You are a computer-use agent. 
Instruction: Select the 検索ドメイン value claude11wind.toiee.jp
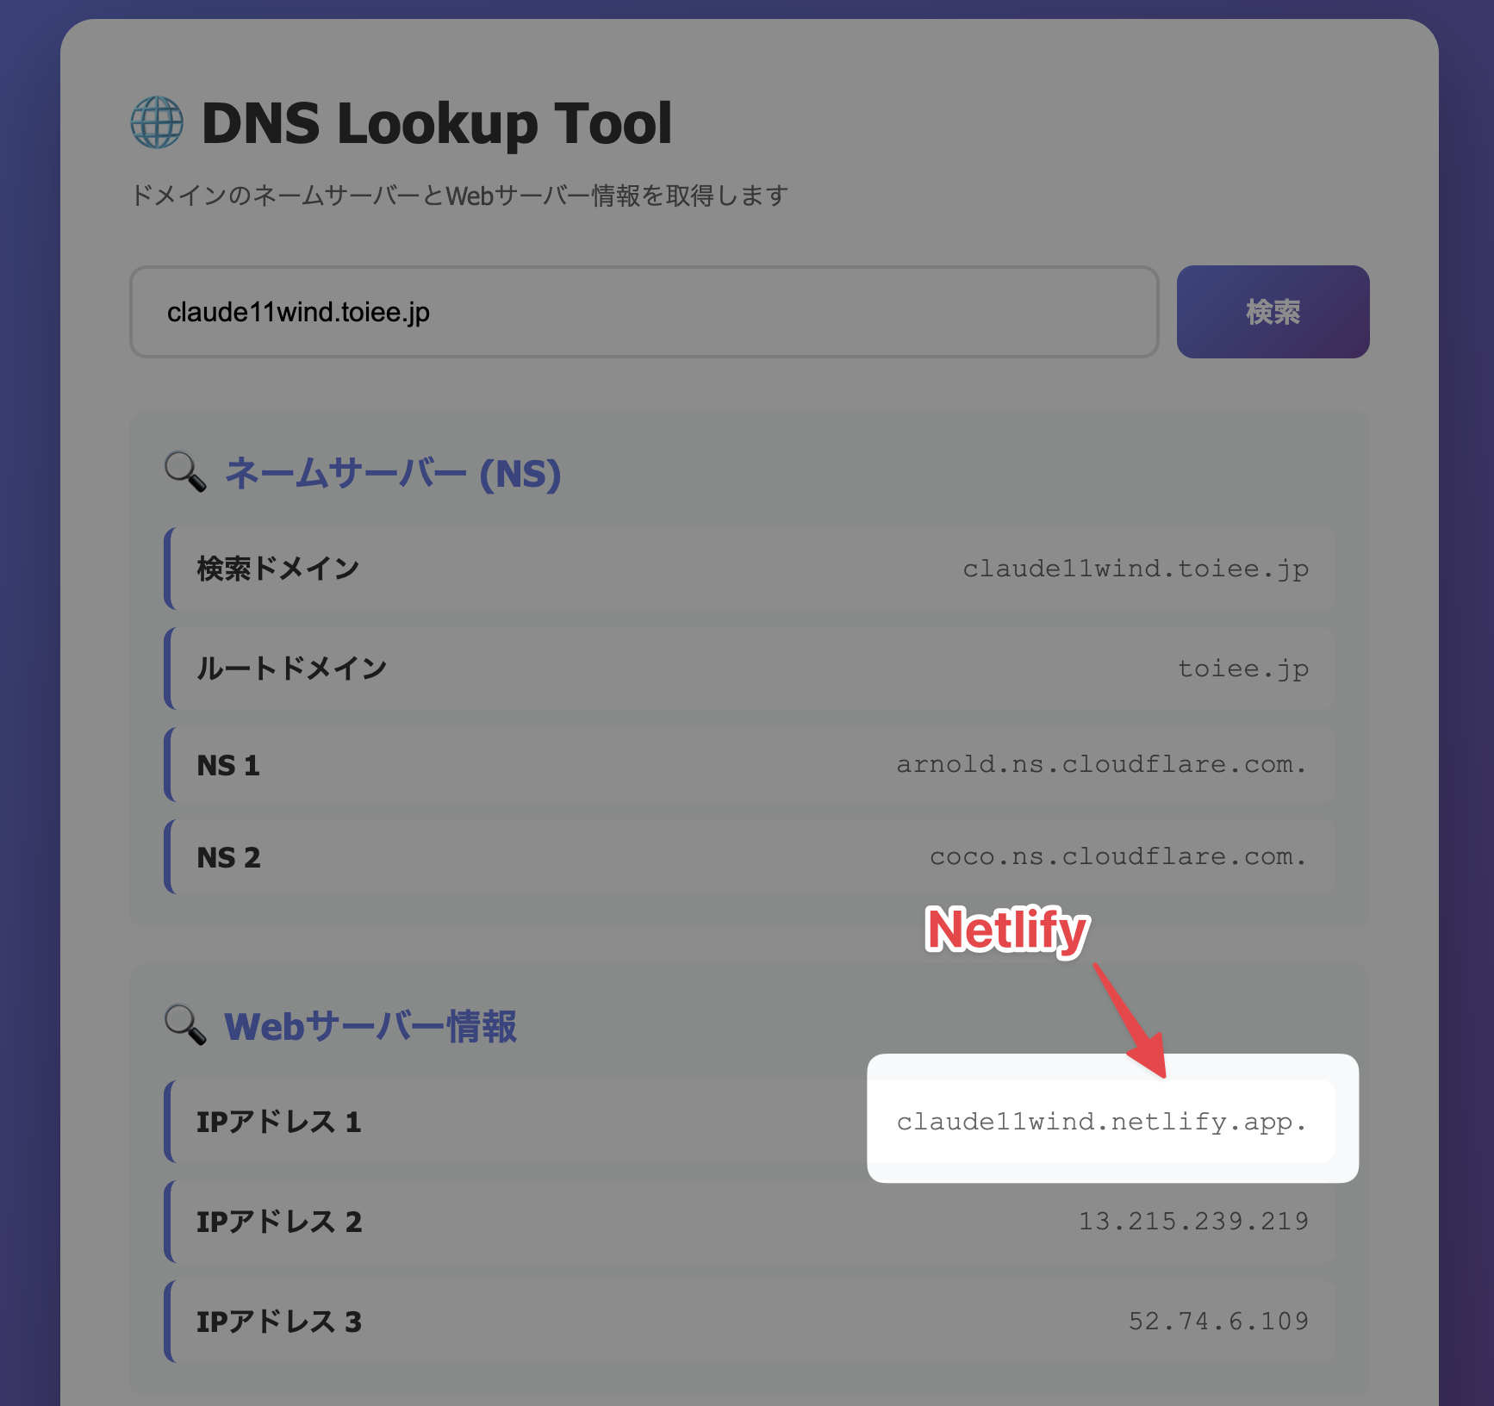coord(1136,568)
